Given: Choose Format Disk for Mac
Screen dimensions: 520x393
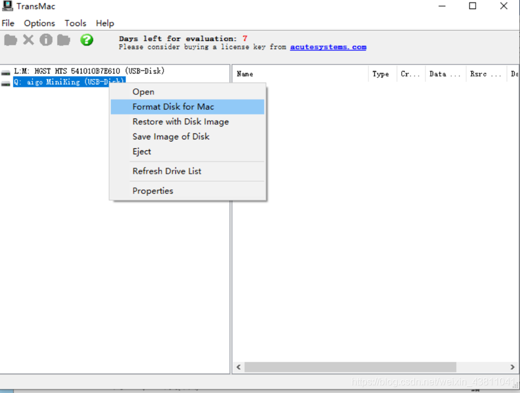Looking at the screenshot, I should pos(188,107).
